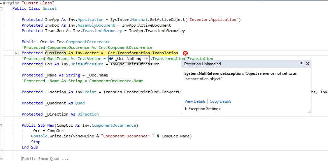Click the red exception error icon
328x161 pixels.
(185, 53)
